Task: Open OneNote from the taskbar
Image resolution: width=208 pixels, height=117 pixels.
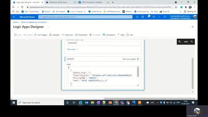Action: coord(98,103)
